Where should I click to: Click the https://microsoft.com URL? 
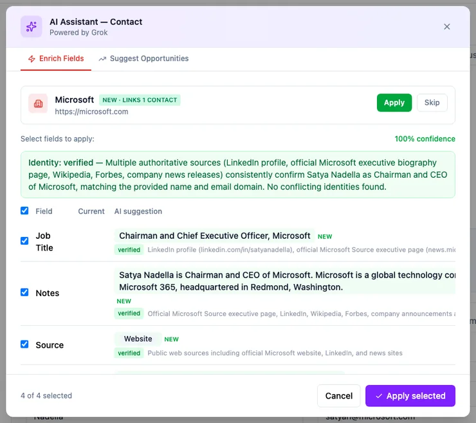[91, 111]
